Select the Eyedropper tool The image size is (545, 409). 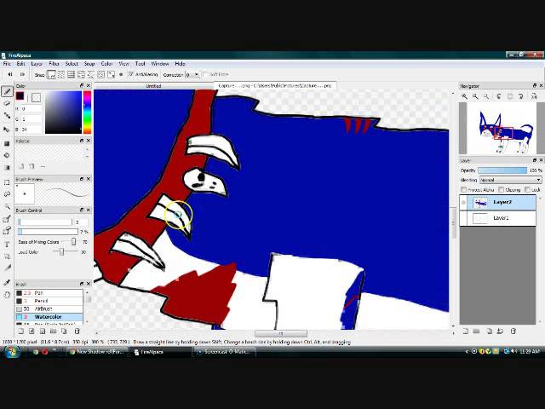[7, 282]
